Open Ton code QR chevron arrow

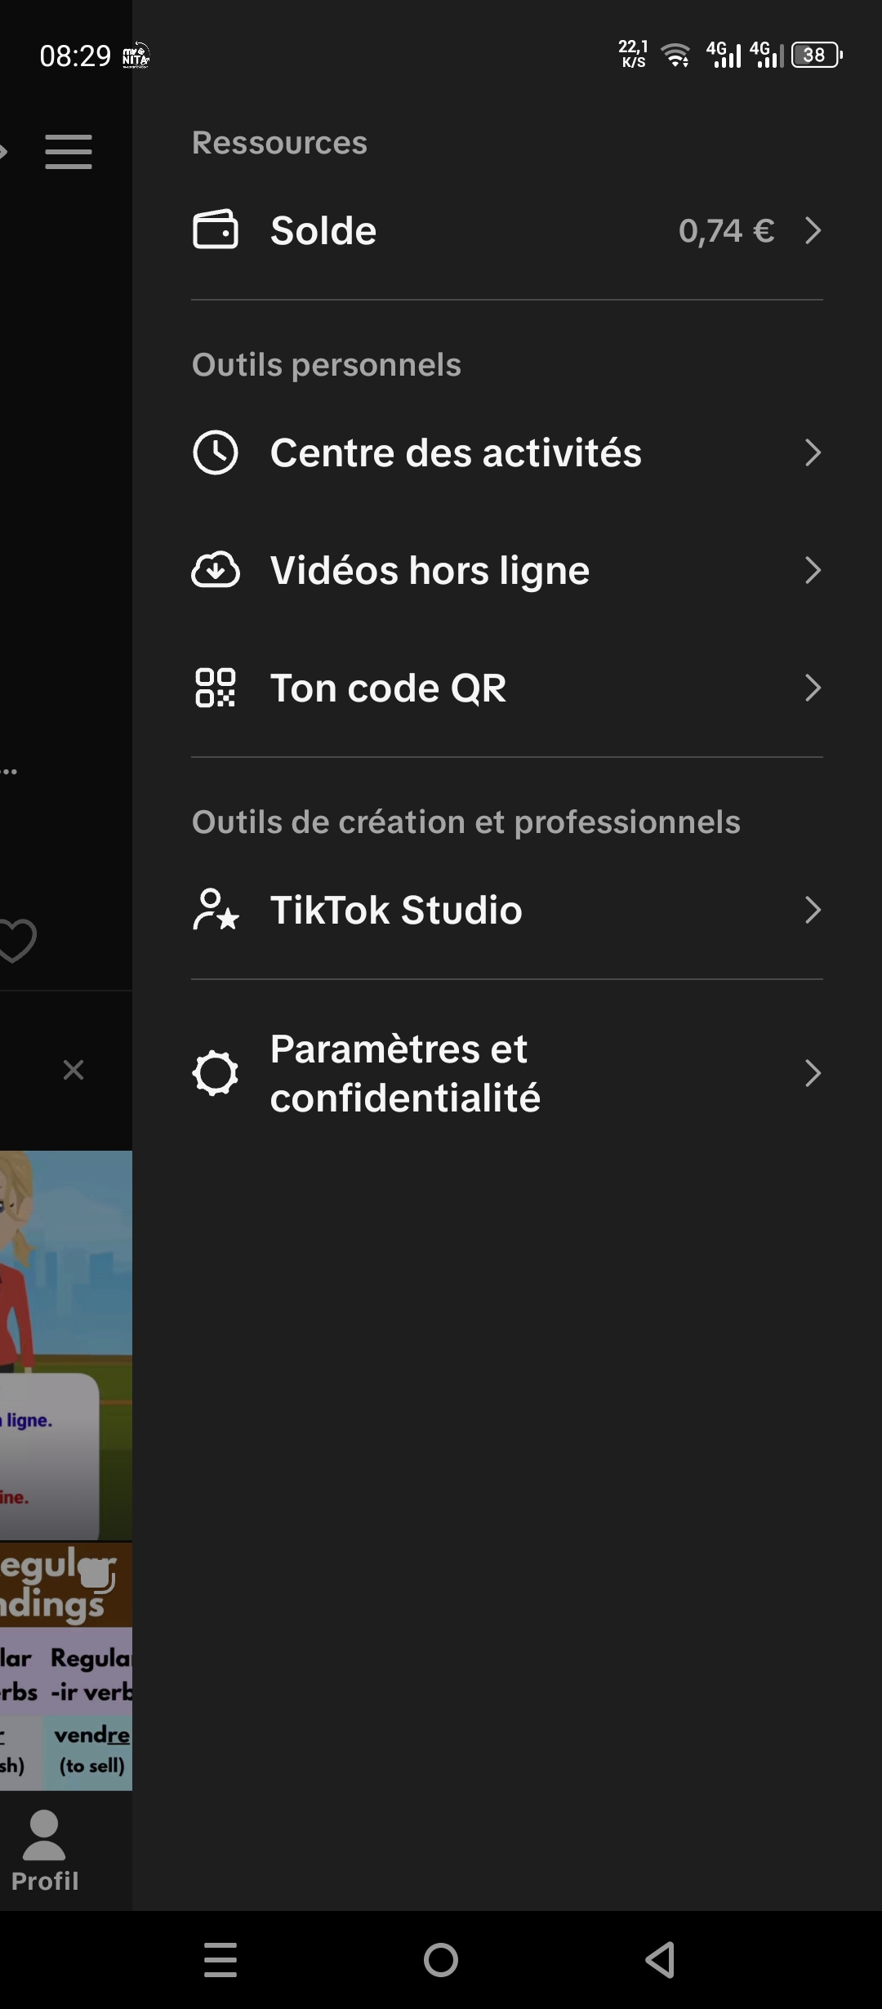coord(813,688)
